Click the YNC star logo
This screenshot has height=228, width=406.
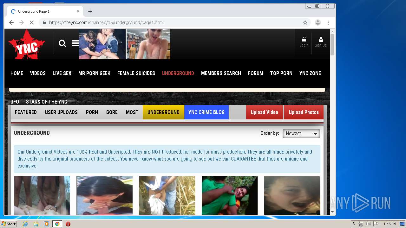(27, 44)
